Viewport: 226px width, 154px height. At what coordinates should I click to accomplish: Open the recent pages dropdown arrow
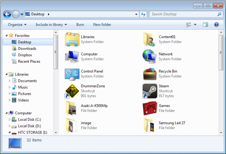coord(22,14)
